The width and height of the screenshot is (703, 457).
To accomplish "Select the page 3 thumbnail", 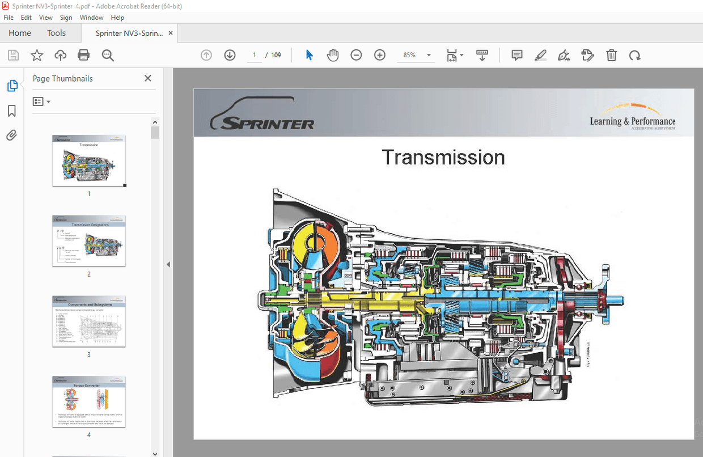I will (88, 321).
